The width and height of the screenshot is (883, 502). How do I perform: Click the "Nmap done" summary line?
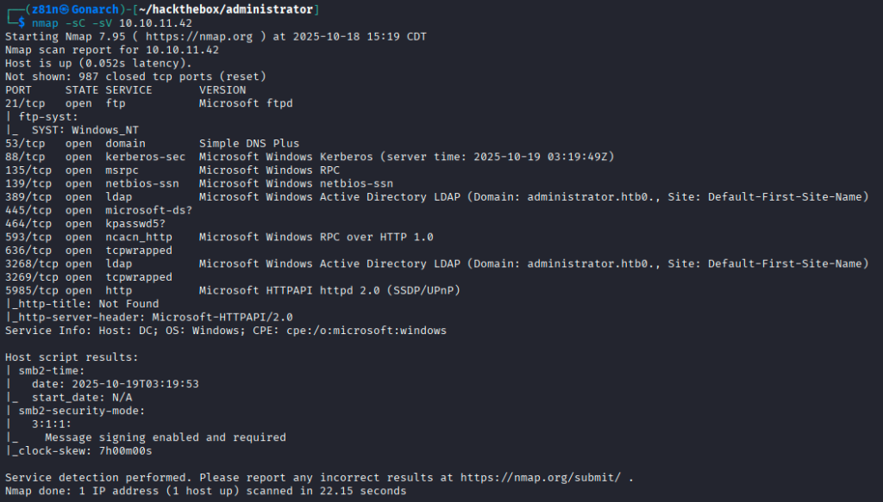pyautogui.click(x=205, y=491)
